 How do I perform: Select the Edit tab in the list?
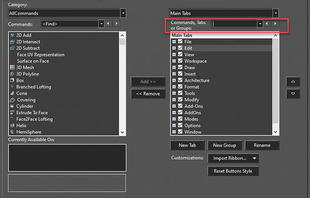188,48
